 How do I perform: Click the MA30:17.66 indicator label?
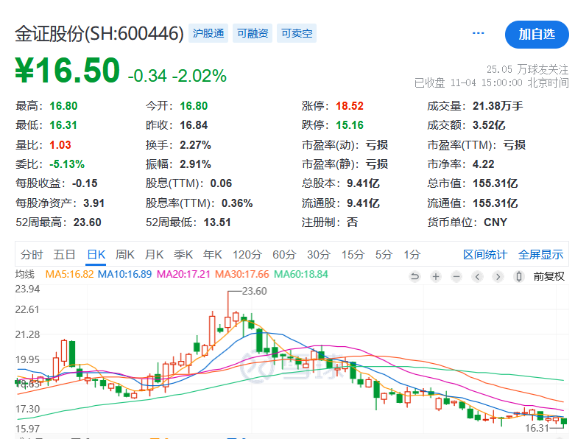click(242, 274)
